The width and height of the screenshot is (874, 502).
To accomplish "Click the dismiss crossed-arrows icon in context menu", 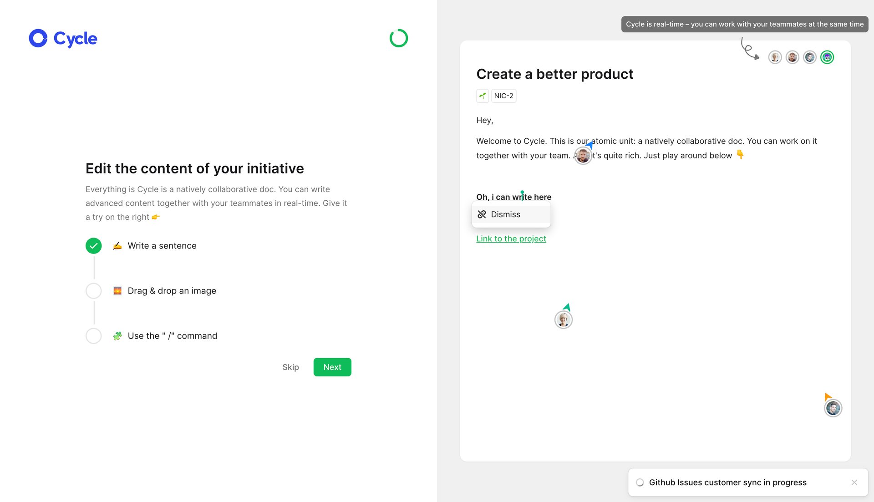I will coord(482,214).
